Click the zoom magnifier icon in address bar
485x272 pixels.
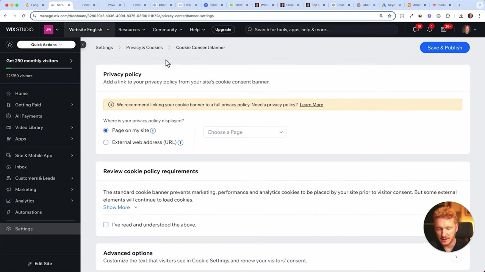[381, 16]
